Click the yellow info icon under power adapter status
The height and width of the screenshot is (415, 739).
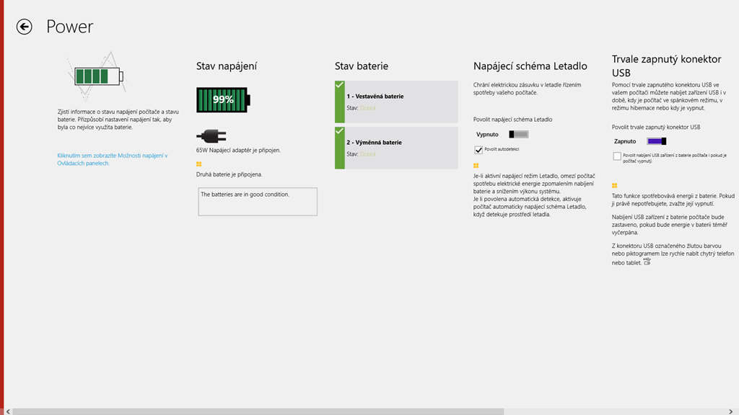pyautogui.click(x=199, y=164)
